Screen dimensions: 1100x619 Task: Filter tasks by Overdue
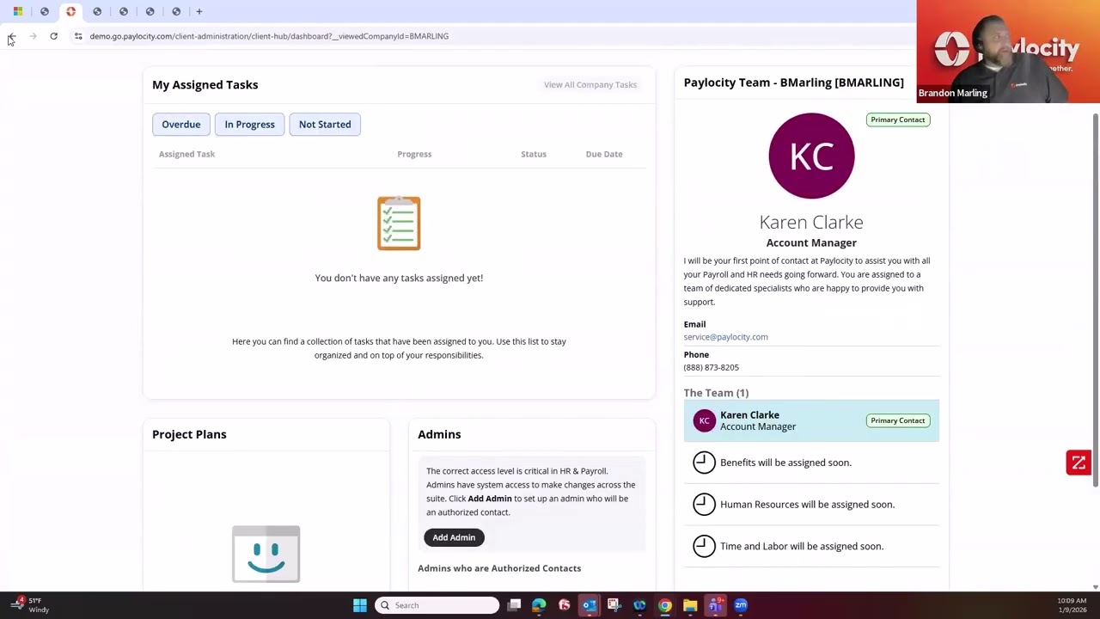pos(181,125)
